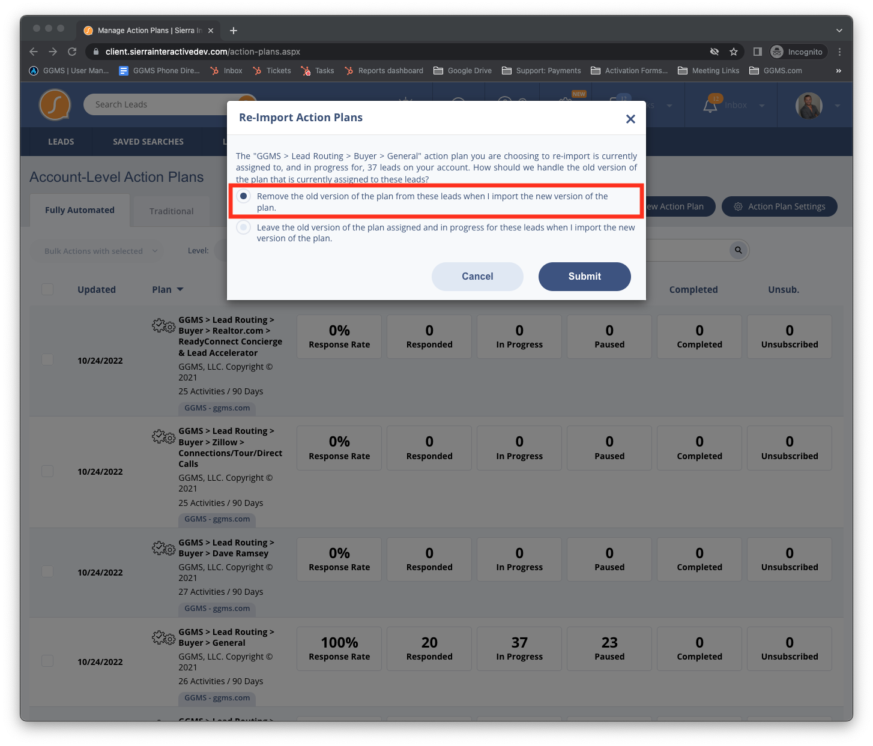Click the Incognito profile indicator

(798, 52)
